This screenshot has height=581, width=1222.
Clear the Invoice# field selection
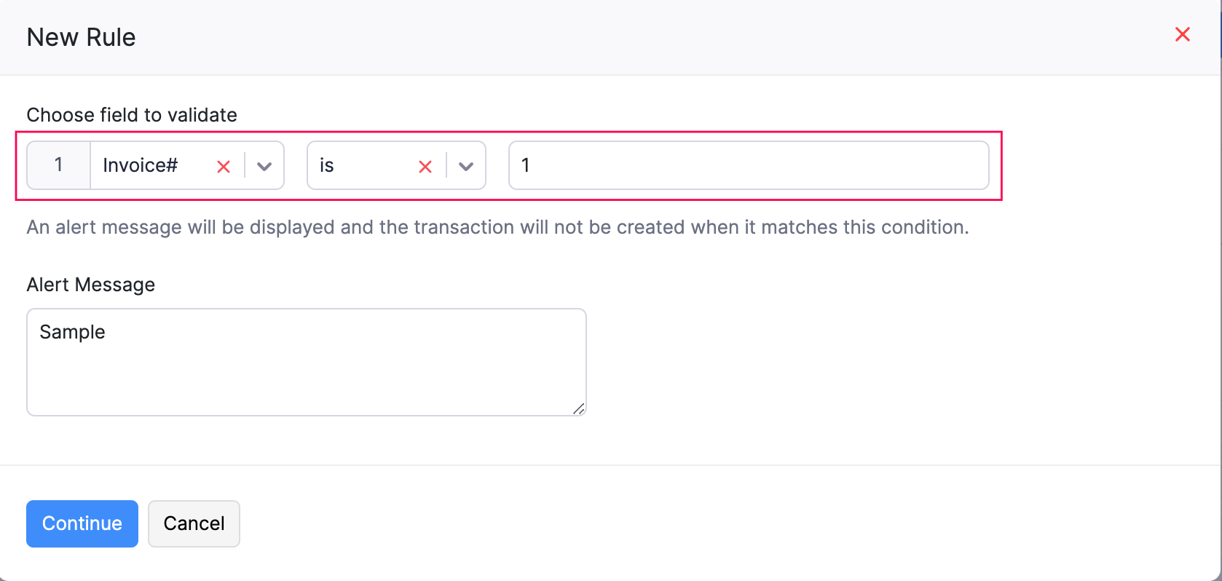pyautogui.click(x=224, y=167)
